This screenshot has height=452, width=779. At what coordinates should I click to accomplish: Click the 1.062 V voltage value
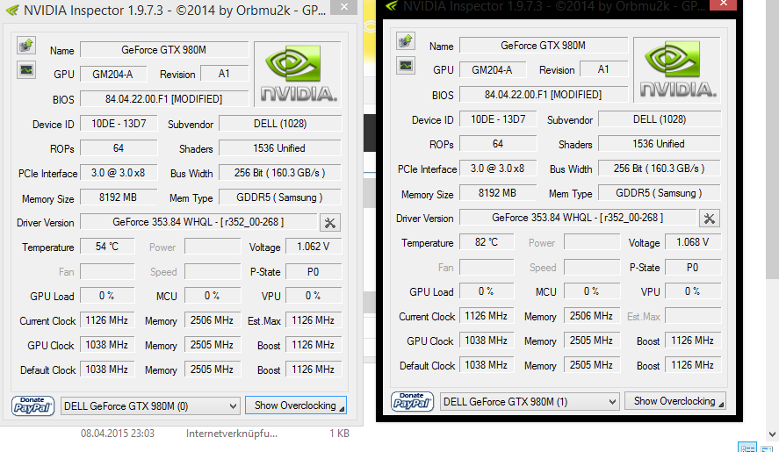click(313, 247)
